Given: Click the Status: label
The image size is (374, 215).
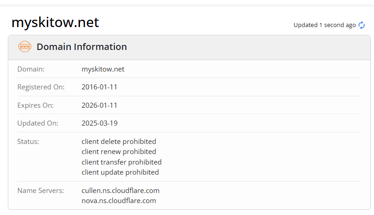Looking at the screenshot, I should click(x=28, y=142).
